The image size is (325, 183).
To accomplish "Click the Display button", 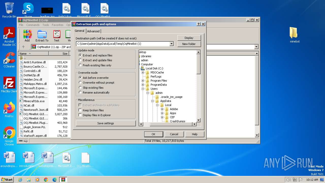I will [189, 38].
